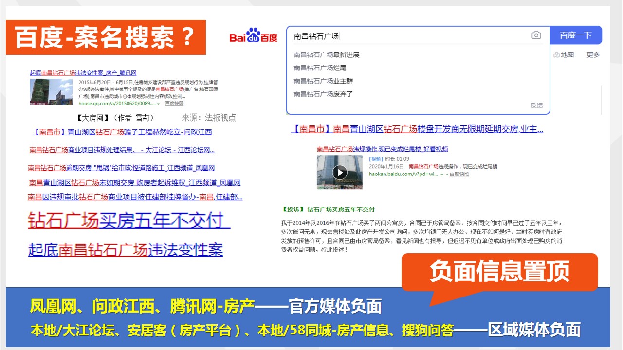Click the 百度一下 search button
Viewport: 623px width, 350px height.
[576, 35]
